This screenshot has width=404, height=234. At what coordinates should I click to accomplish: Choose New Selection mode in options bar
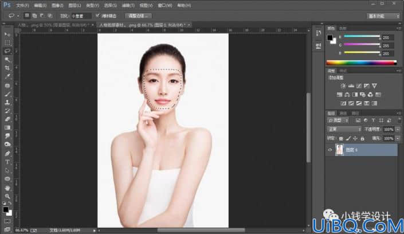(x=27, y=15)
